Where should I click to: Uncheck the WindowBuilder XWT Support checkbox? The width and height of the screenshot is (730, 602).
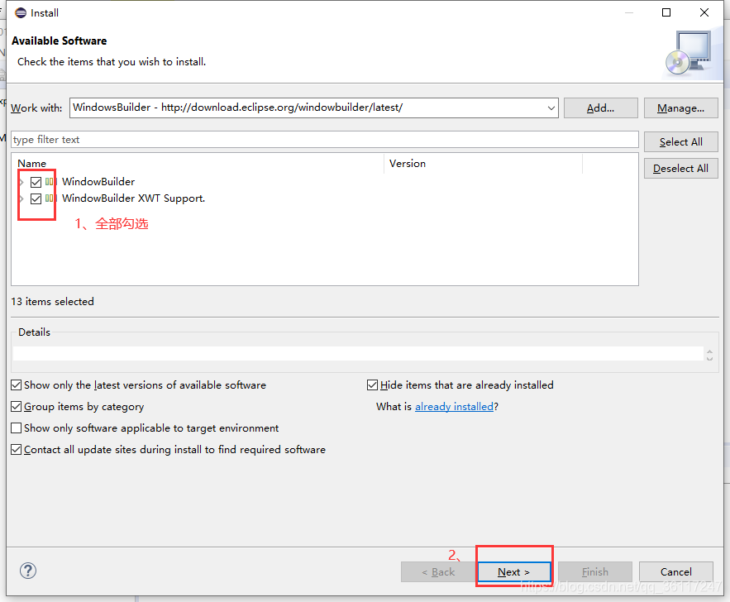point(36,198)
